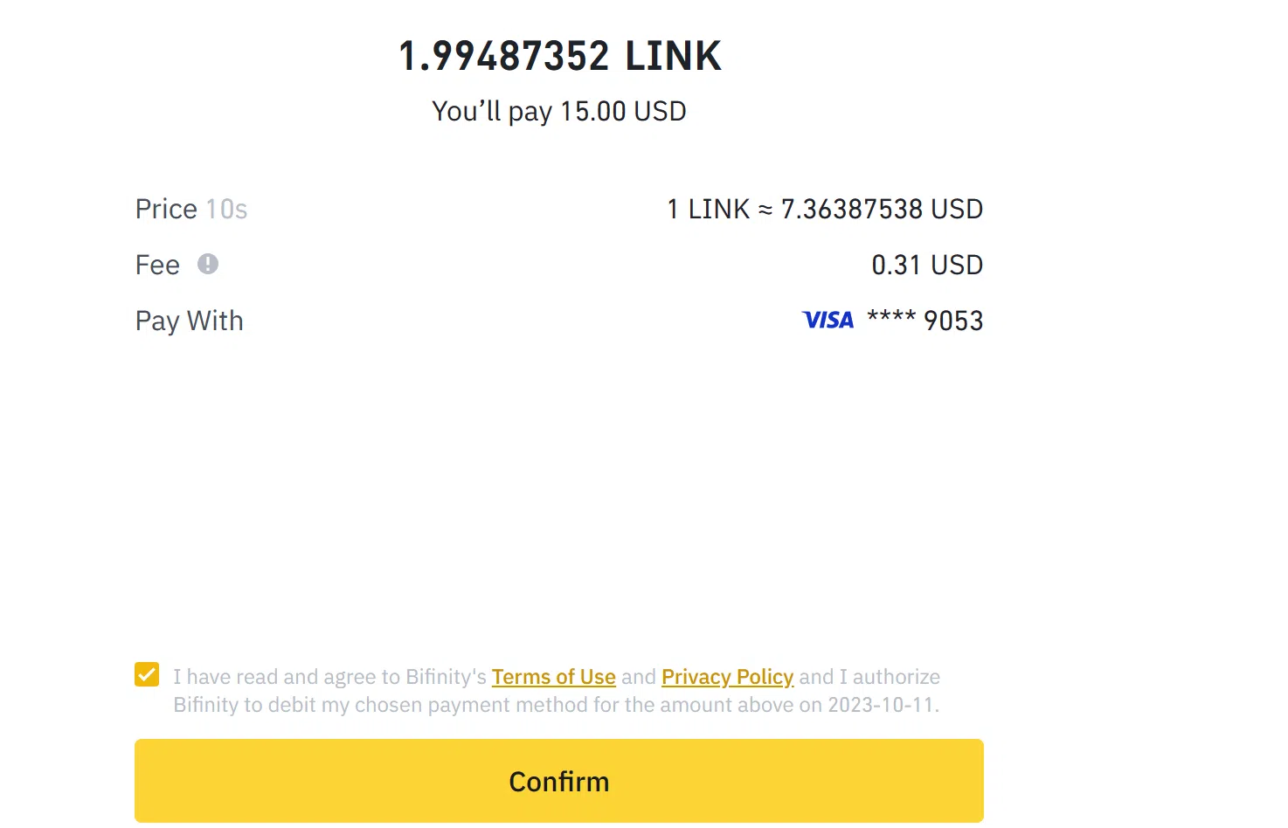The height and width of the screenshot is (828, 1288).
Task: Select the 1 LINK ≈ 7.36387538 USD rate
Action: pyautogui.click(x=825, y=210)
